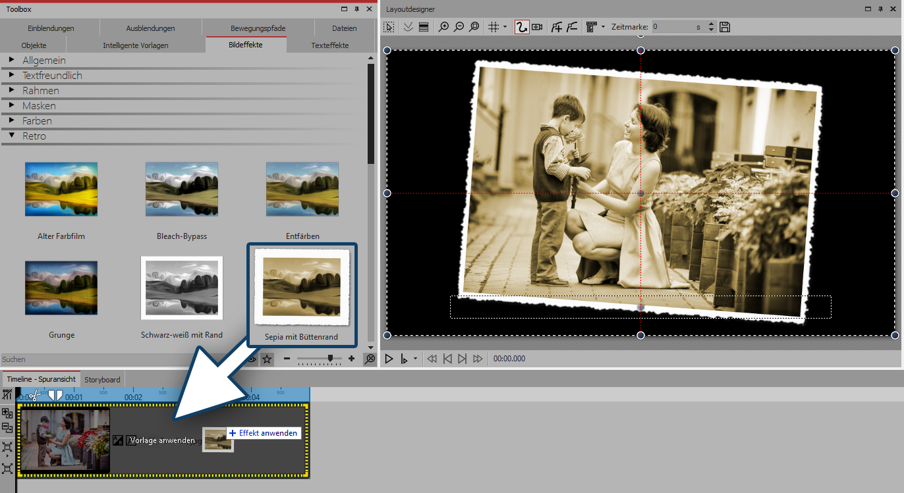The image size is (904, 493).
Task: Toggle the motion path edit mode
Action: pyautogui.click(x=521, y=27)
